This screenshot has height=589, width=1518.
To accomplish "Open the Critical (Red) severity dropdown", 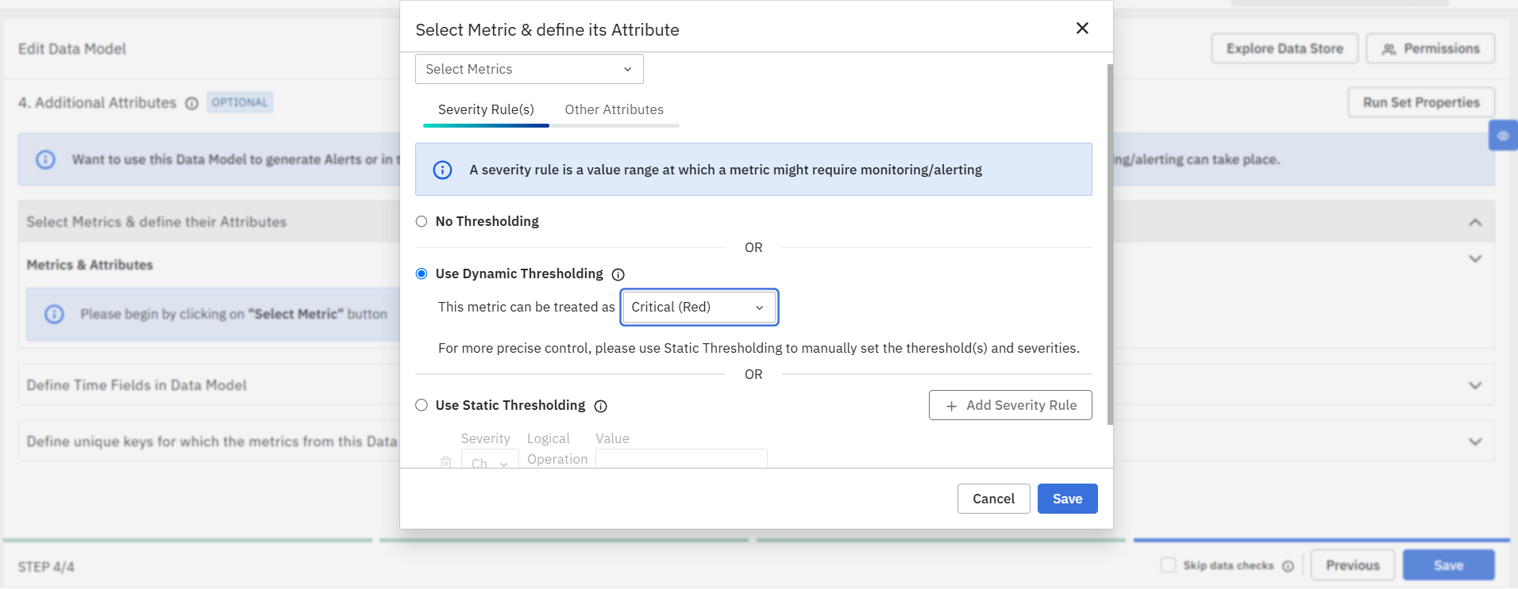I will (x=698, y=307).
